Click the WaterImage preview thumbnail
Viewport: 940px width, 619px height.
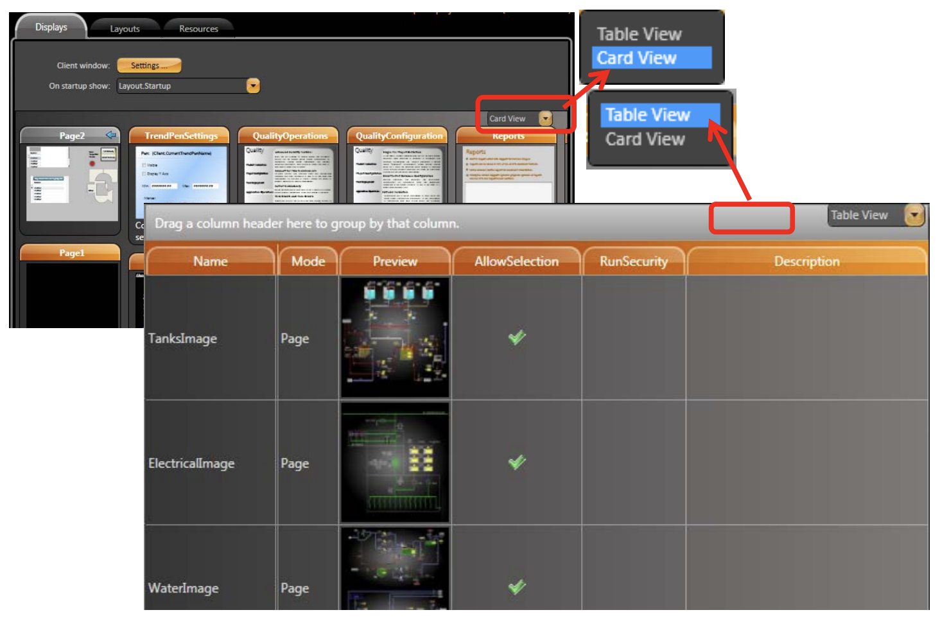click(395, 568)
